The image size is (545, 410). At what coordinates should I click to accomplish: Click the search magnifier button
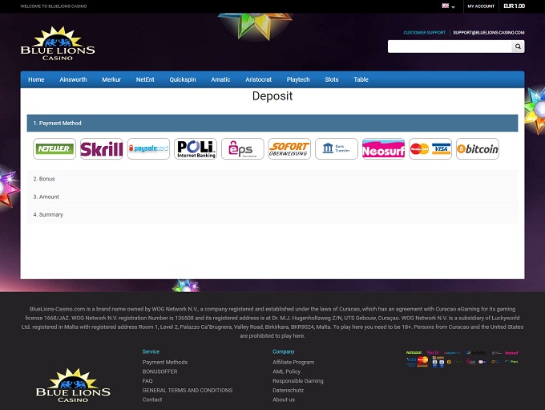pos(519,47)
